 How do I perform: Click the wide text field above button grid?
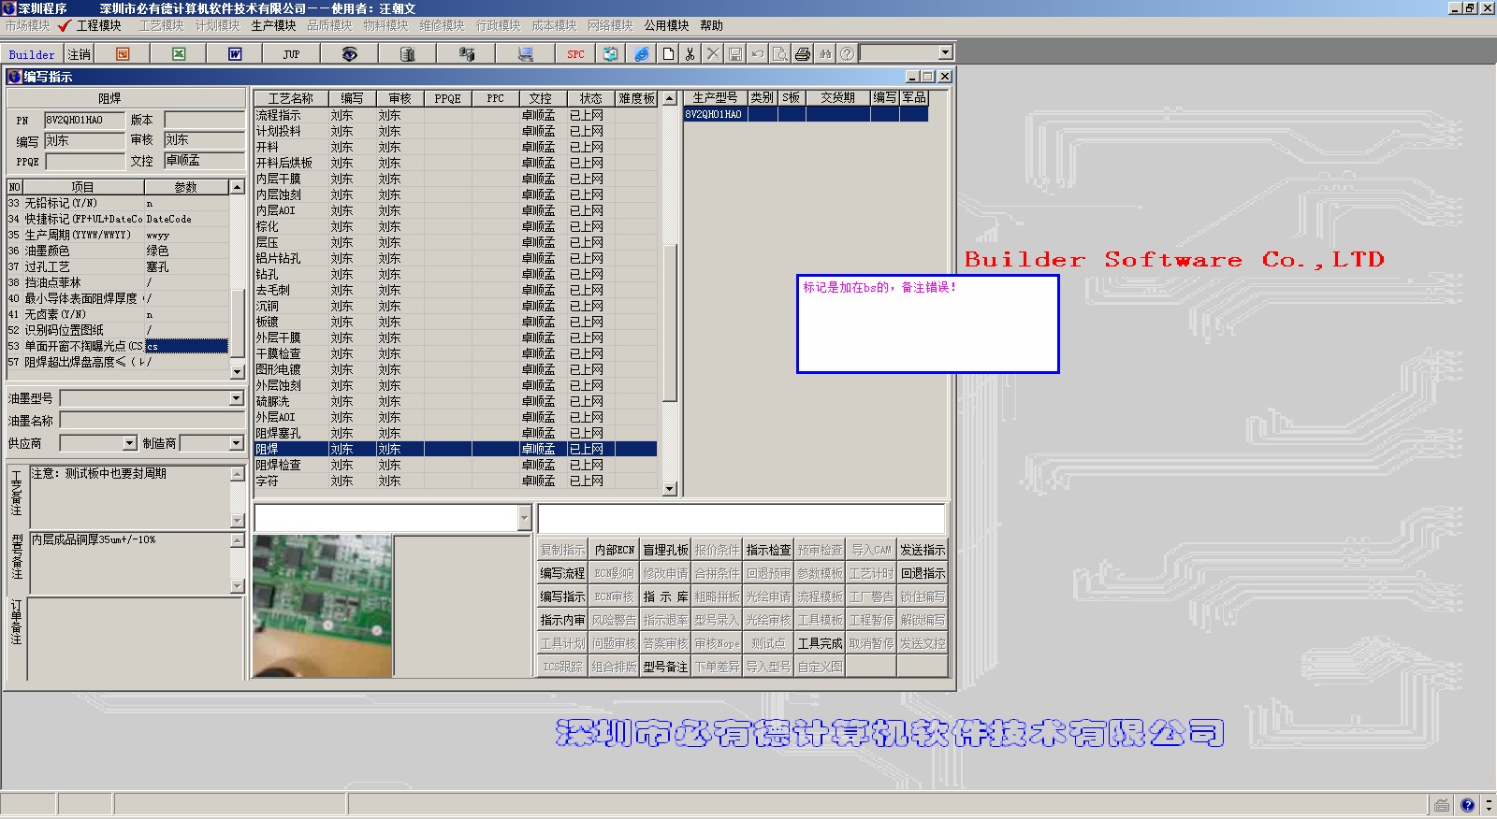741,518
